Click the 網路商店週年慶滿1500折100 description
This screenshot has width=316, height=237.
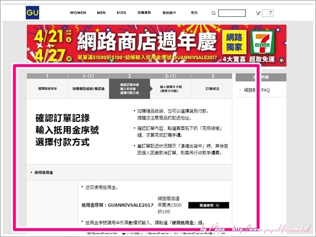[170, 205]
